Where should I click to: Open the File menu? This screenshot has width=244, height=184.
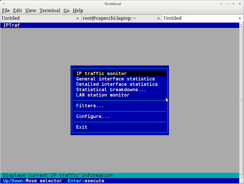click(x=6, y=10)
